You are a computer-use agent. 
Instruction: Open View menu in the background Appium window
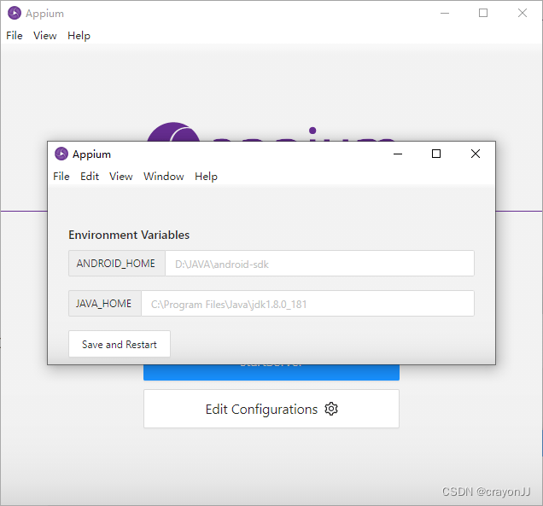click(x=45, y=36)
